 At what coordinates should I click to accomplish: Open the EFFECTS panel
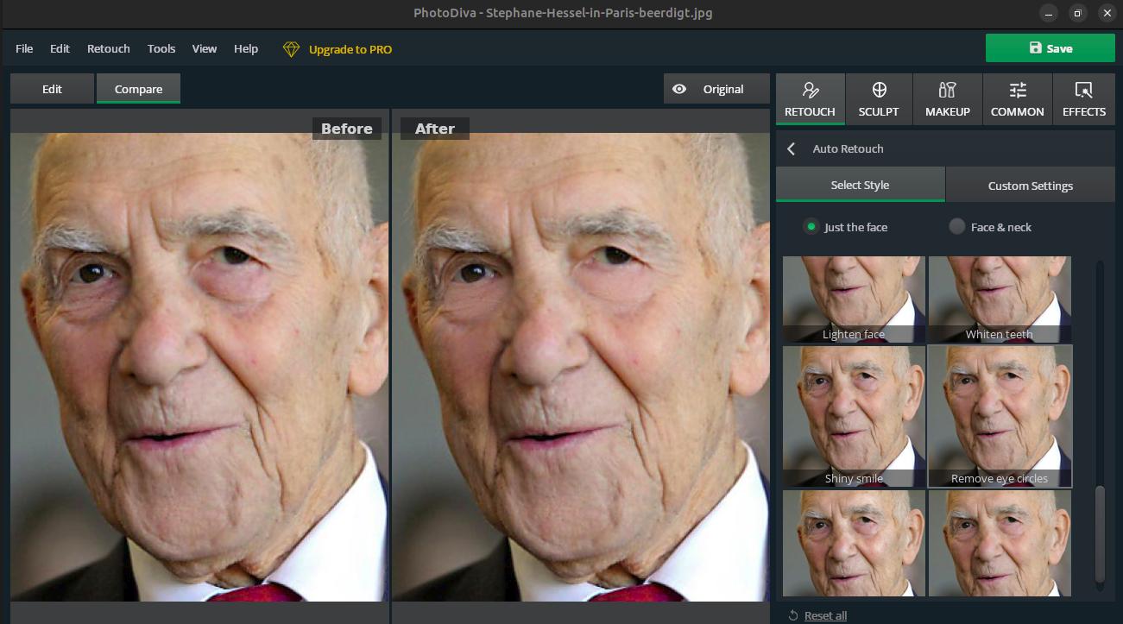1084,98
